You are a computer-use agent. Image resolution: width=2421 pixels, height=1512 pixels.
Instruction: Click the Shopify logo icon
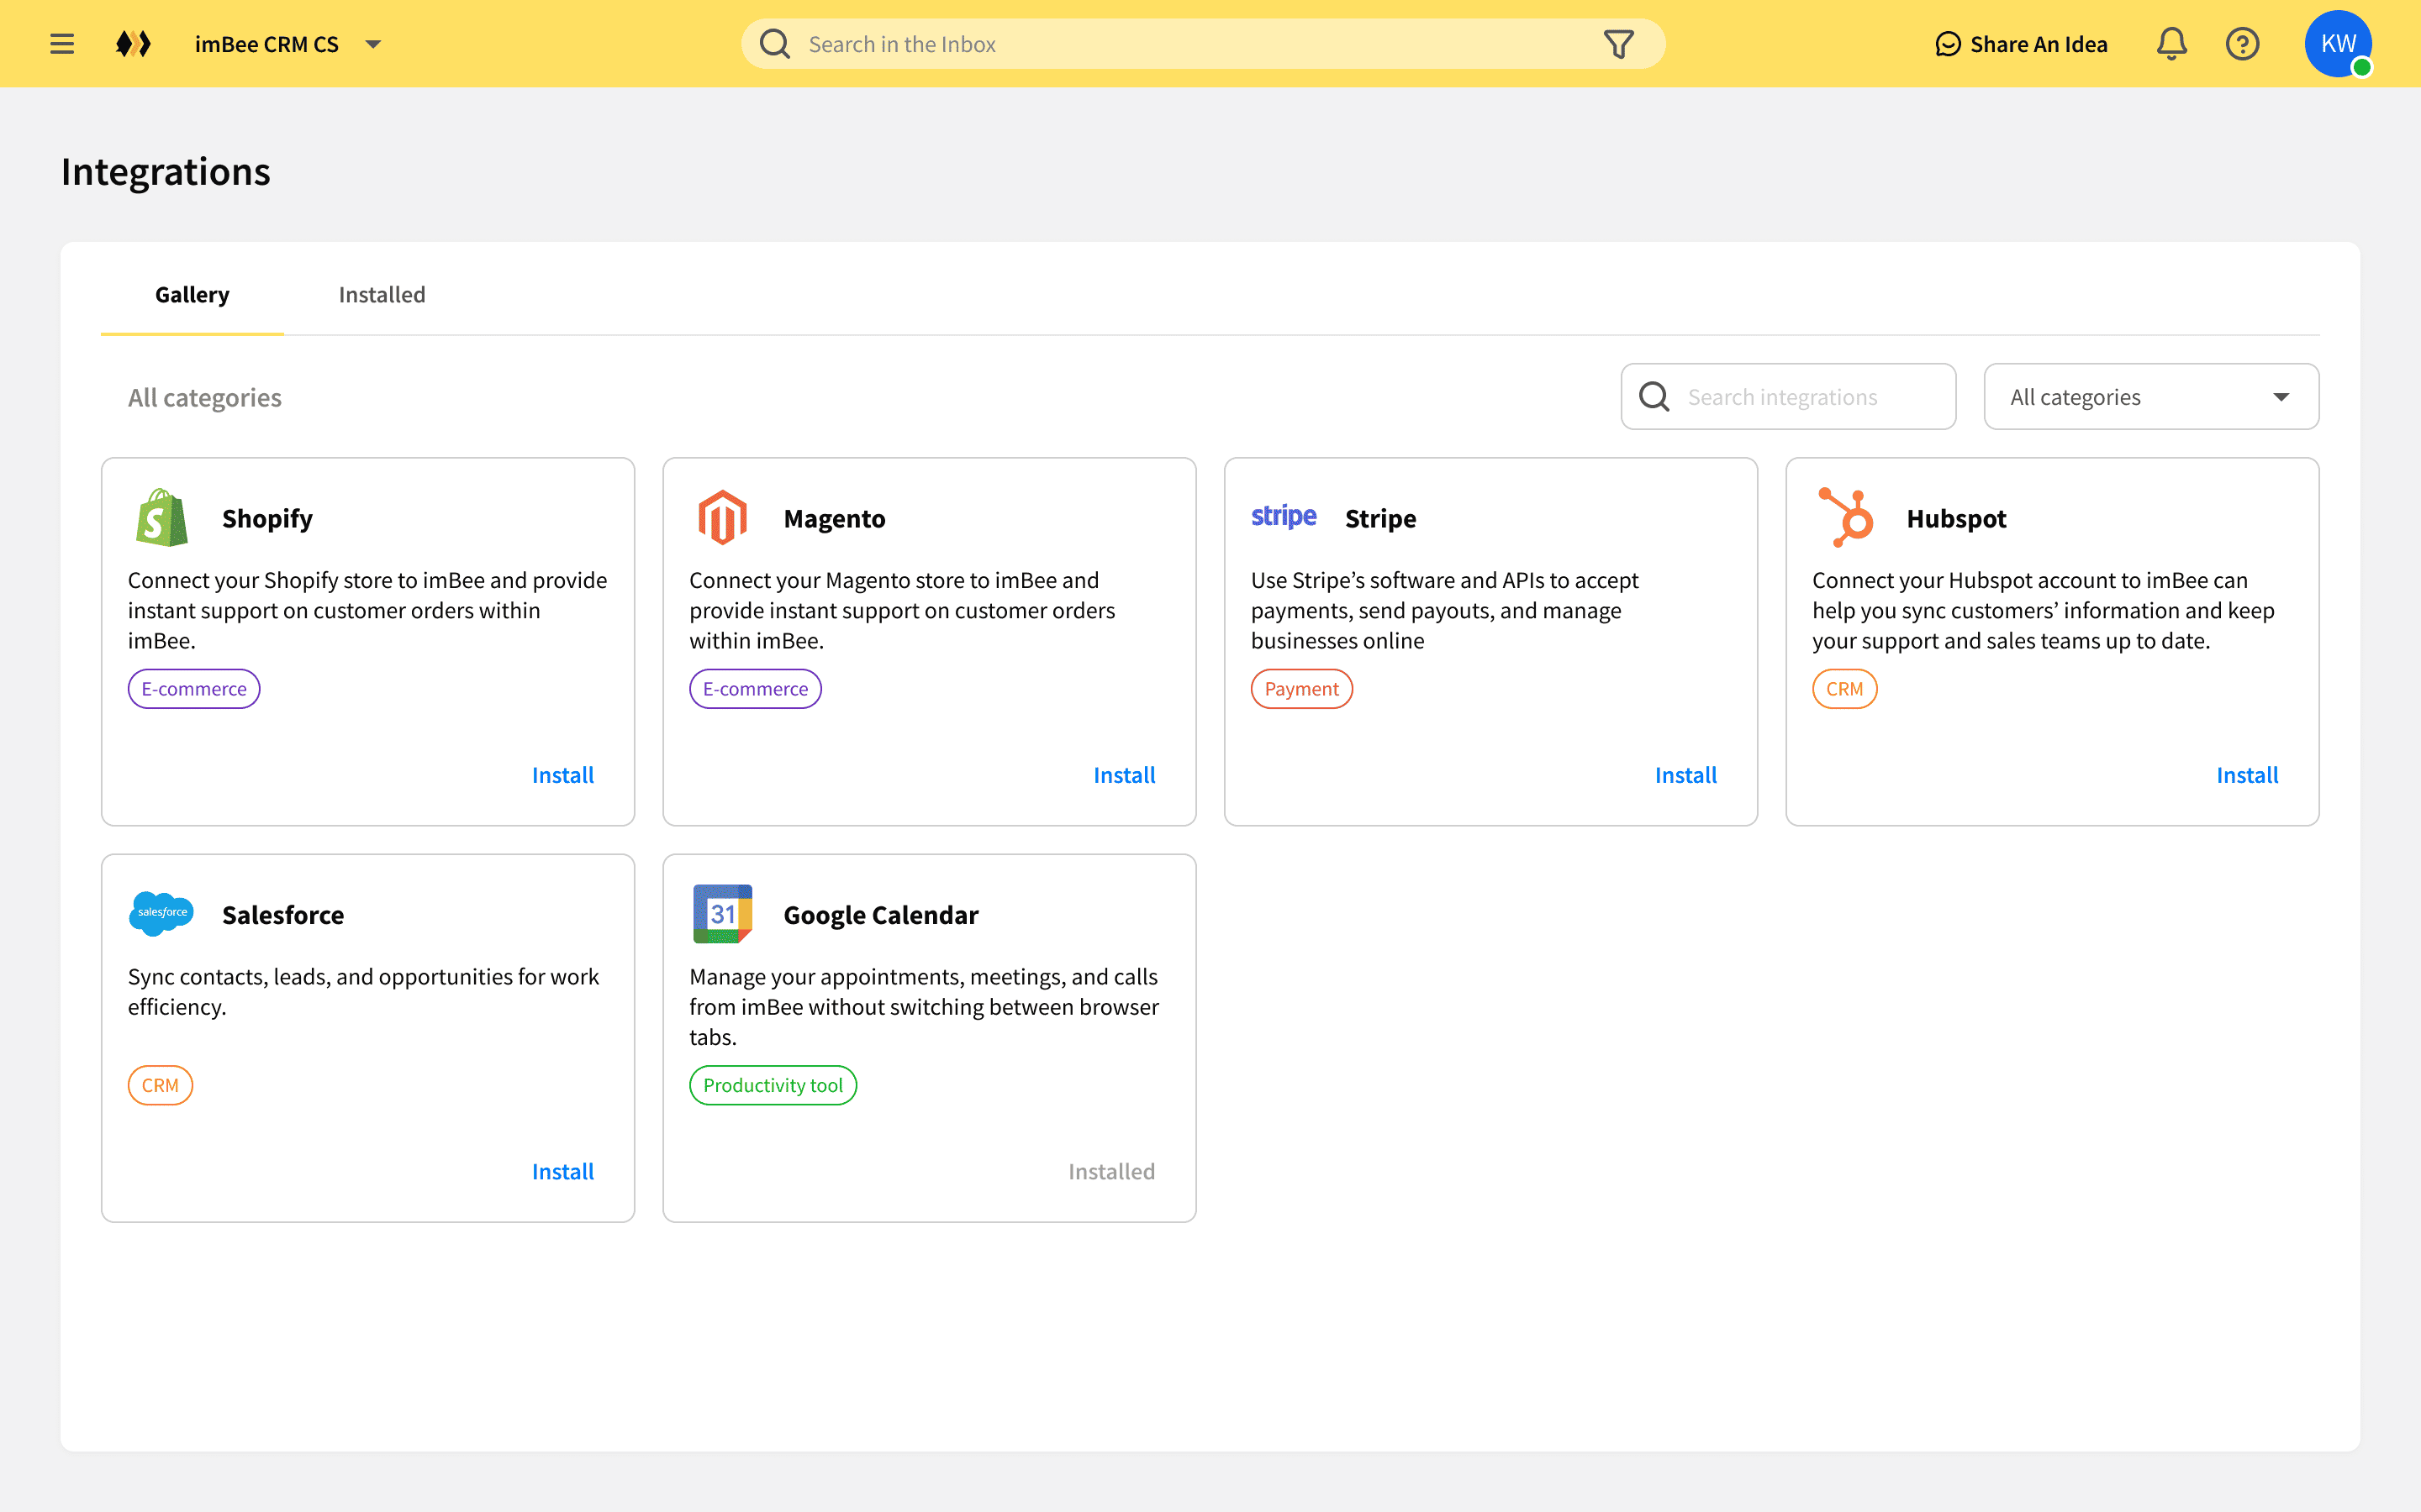tap(161, 518)
